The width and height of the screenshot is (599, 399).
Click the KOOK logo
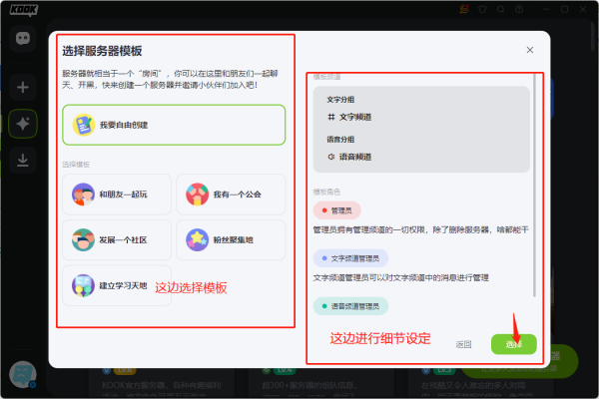coord(23,10)
